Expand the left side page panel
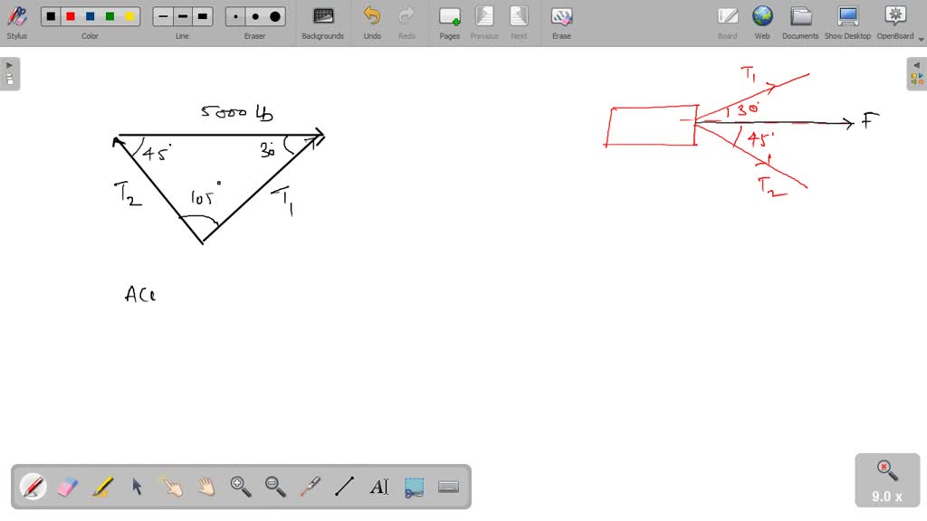Screen dimensions: 927x521 click(9, 74)
